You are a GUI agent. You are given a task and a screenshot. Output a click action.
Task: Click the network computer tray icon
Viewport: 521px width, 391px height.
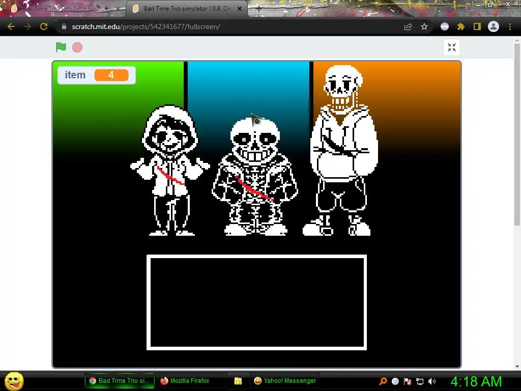coord(420,381)
